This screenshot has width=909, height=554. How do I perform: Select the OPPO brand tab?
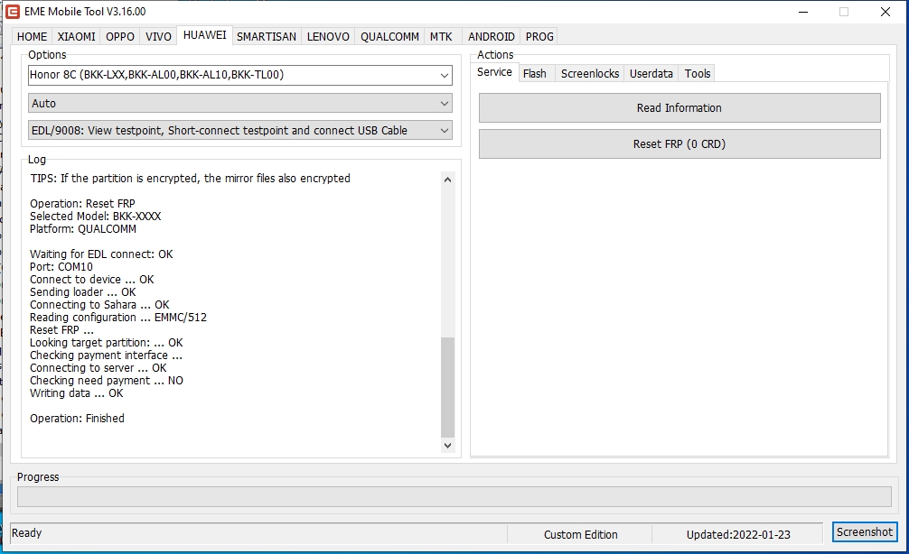point(120,37)
